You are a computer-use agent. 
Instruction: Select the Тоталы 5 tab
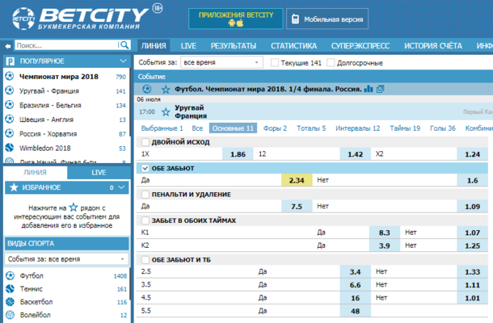311,128
